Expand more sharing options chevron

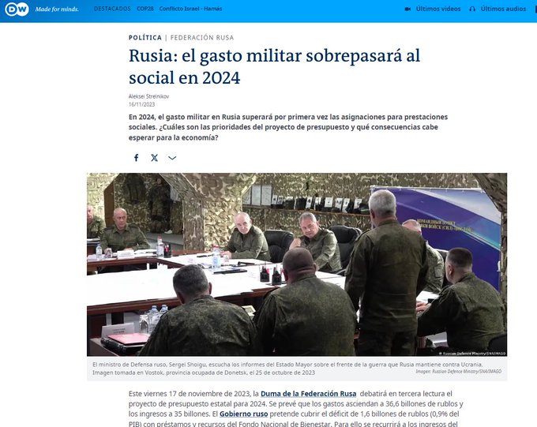point(172,158)
